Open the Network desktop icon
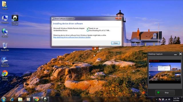This screenshot has width=183, height=102. pyautogui.click(x=5, y=33)
